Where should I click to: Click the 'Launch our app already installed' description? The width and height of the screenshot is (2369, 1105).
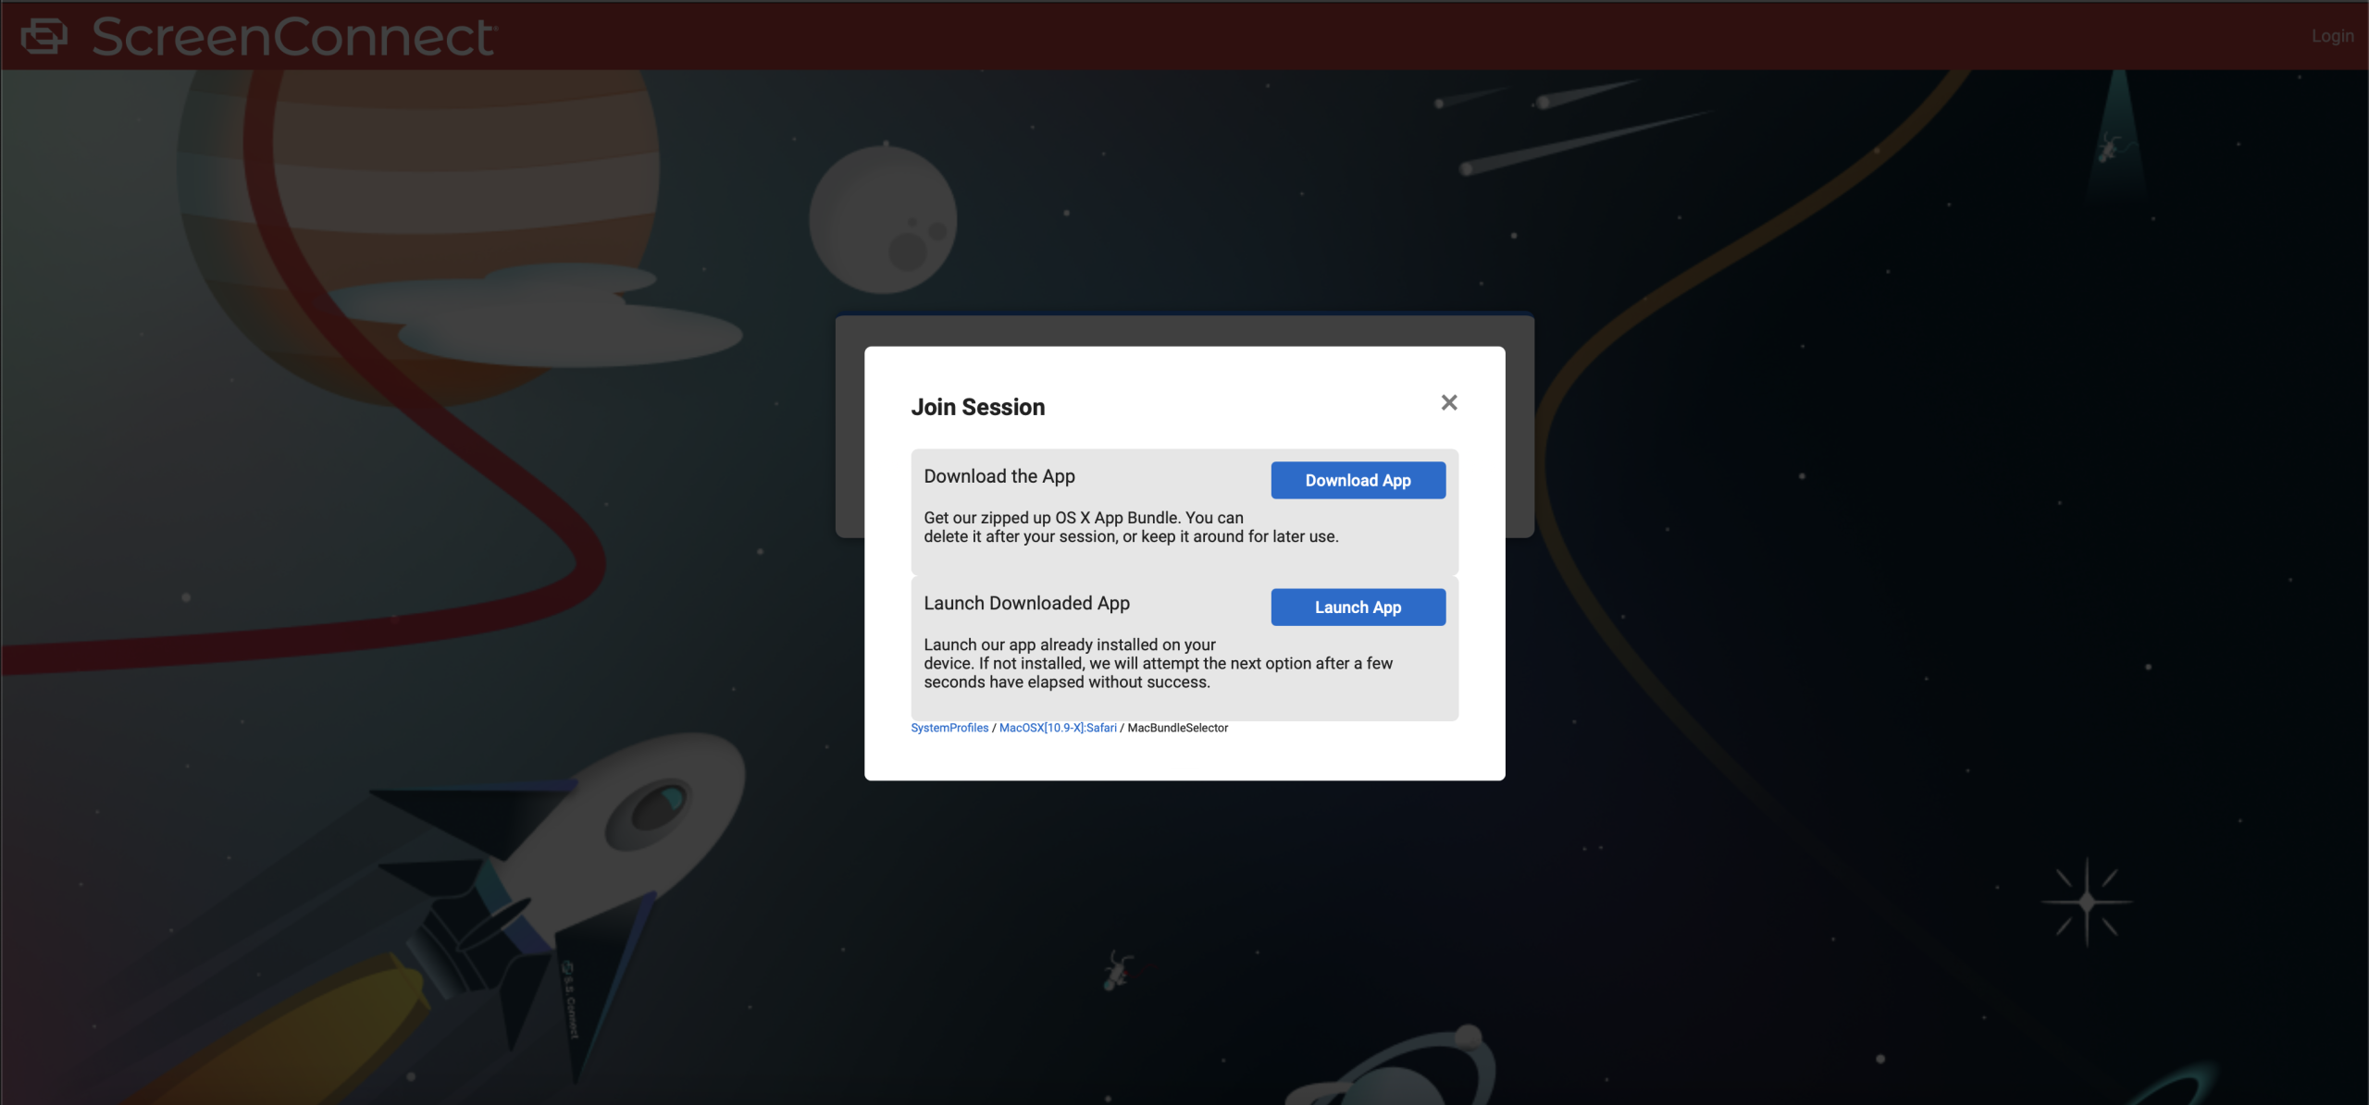click(1158, 663)
